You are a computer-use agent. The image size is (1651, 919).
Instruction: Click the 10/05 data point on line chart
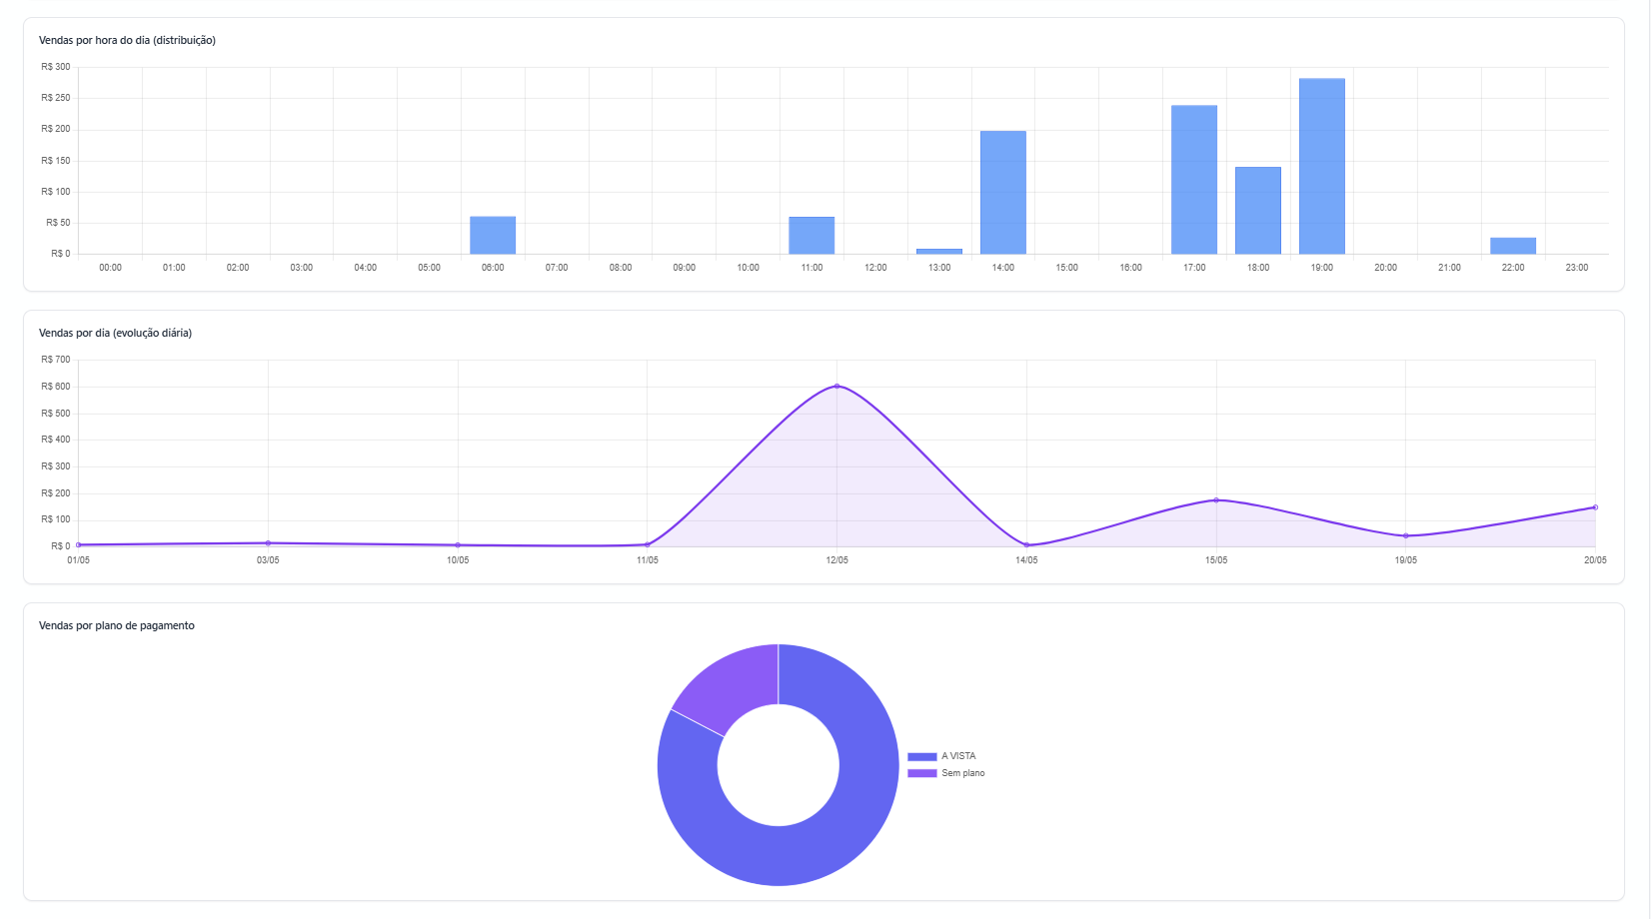pos(458,545)
